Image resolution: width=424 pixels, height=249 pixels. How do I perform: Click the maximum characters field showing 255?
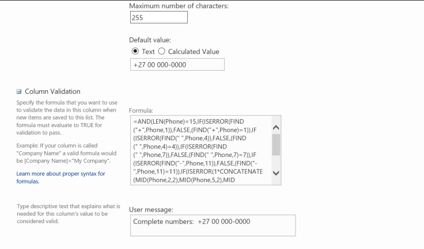[158, 18]
